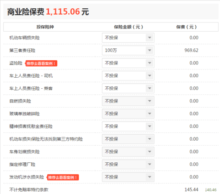The width and height of the screenshot is (220, 194).
Task: Expand the 车身划痕损失险 dropdown
Action: 128,152
